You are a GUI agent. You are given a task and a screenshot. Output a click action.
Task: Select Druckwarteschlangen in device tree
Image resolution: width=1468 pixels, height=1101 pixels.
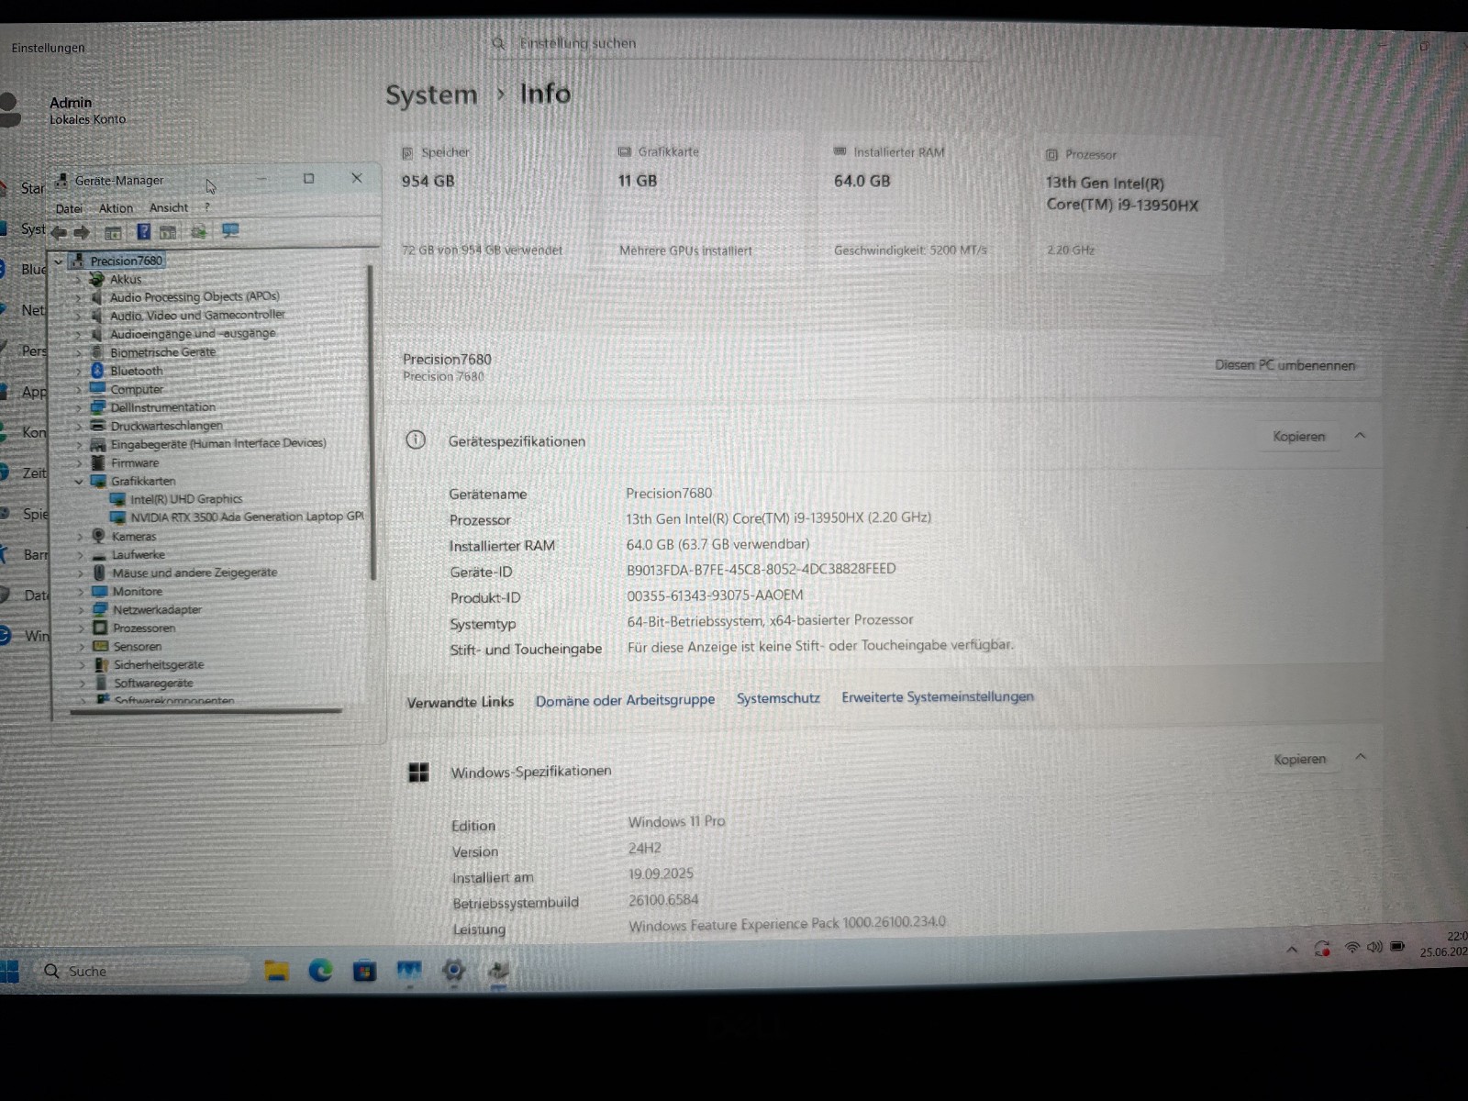point(166,426)
